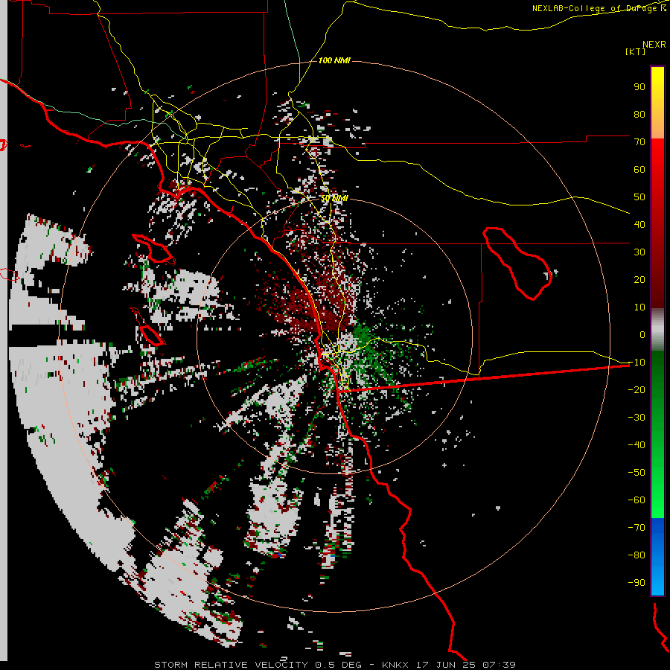Click the NEXR label above the scale
670x670 pixels.
tap(654, 45)
